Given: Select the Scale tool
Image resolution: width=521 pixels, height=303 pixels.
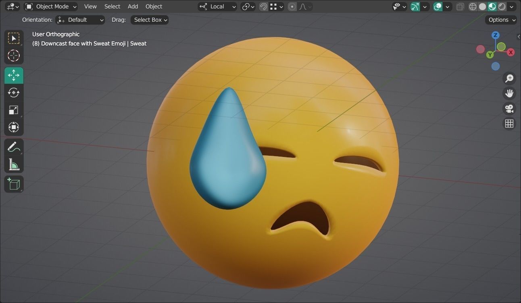Looking at the screenshot, I should (x=14, y=109).
